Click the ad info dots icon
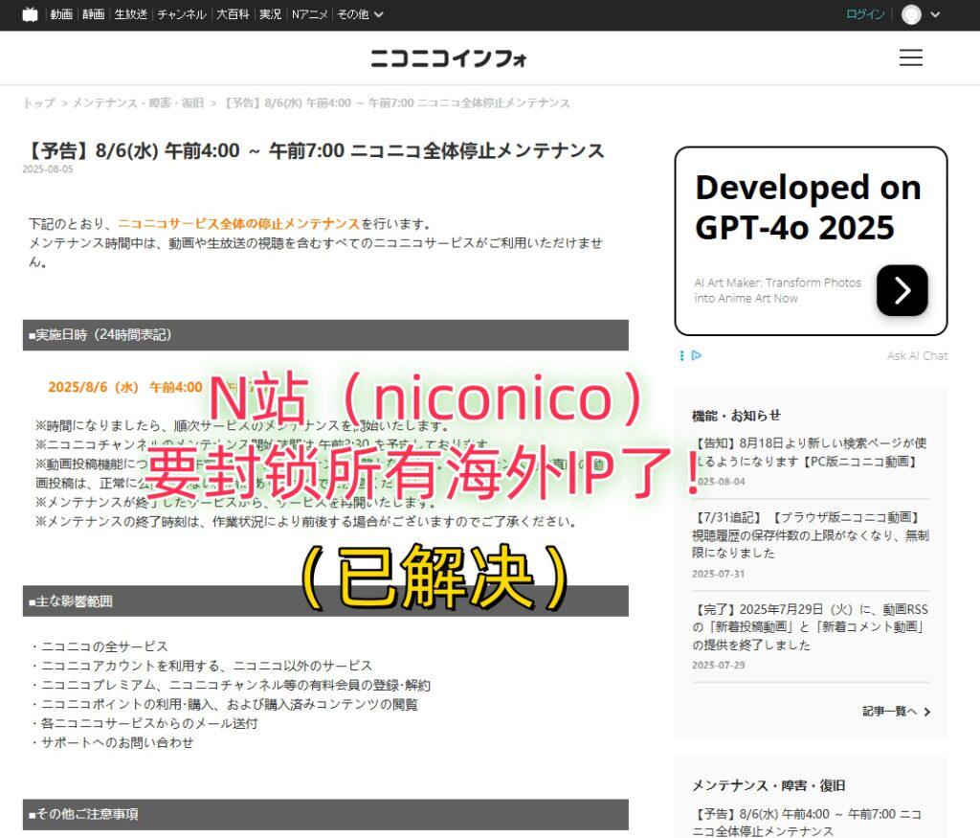The width and height of the screenshot is (980, 838). click(681, 356)
